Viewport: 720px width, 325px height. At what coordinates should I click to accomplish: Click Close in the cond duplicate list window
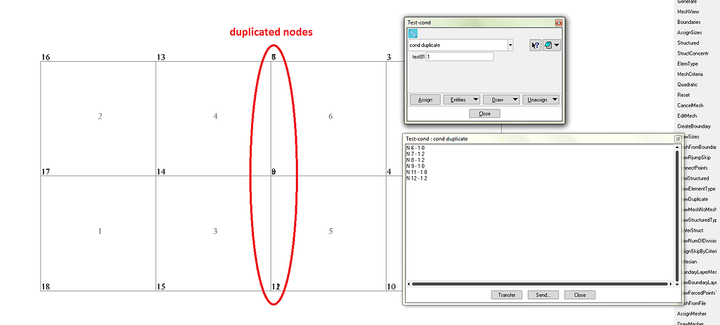coord(580,295)
